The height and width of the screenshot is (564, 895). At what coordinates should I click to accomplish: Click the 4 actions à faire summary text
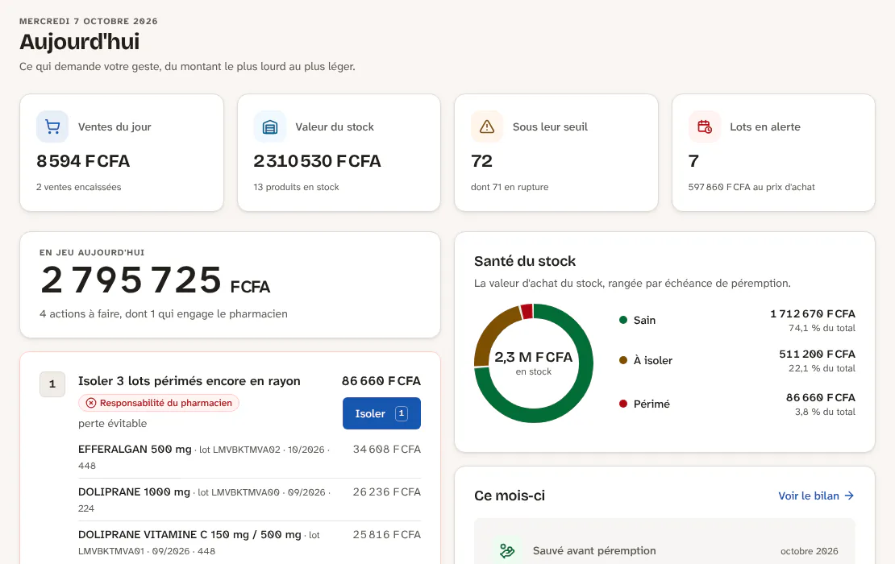point(163,313)
